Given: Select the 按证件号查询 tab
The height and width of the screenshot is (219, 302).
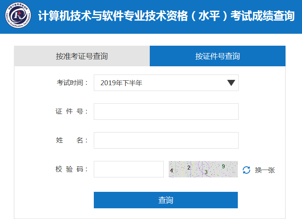Looking at the screenshot, I should click(x=217, y=56).
